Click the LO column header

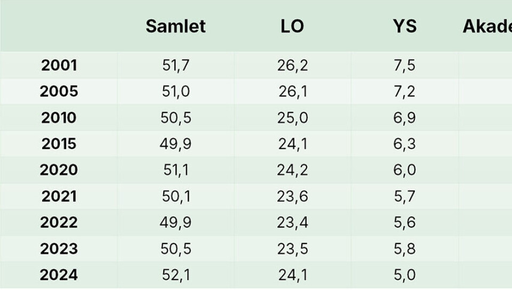[292, 26]
